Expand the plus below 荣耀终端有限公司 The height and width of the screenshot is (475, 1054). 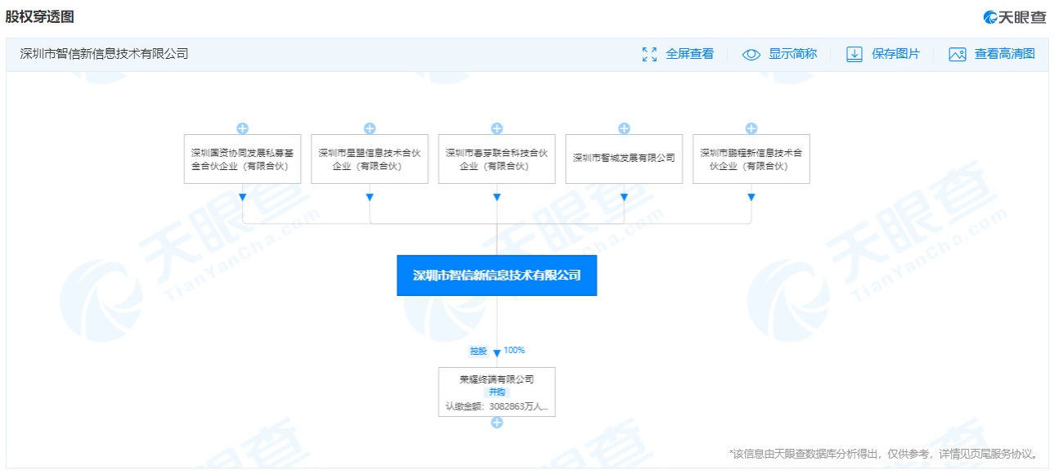(x=496, y=423)
